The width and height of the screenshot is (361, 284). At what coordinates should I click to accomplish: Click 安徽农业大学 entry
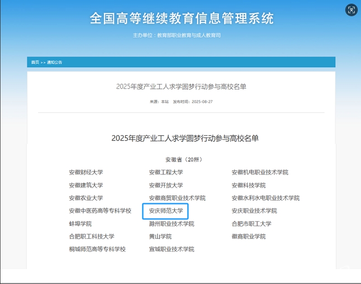[86, 198]
